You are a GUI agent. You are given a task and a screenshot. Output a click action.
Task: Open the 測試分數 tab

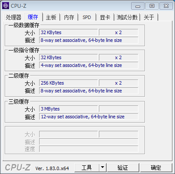pos(127,17)
